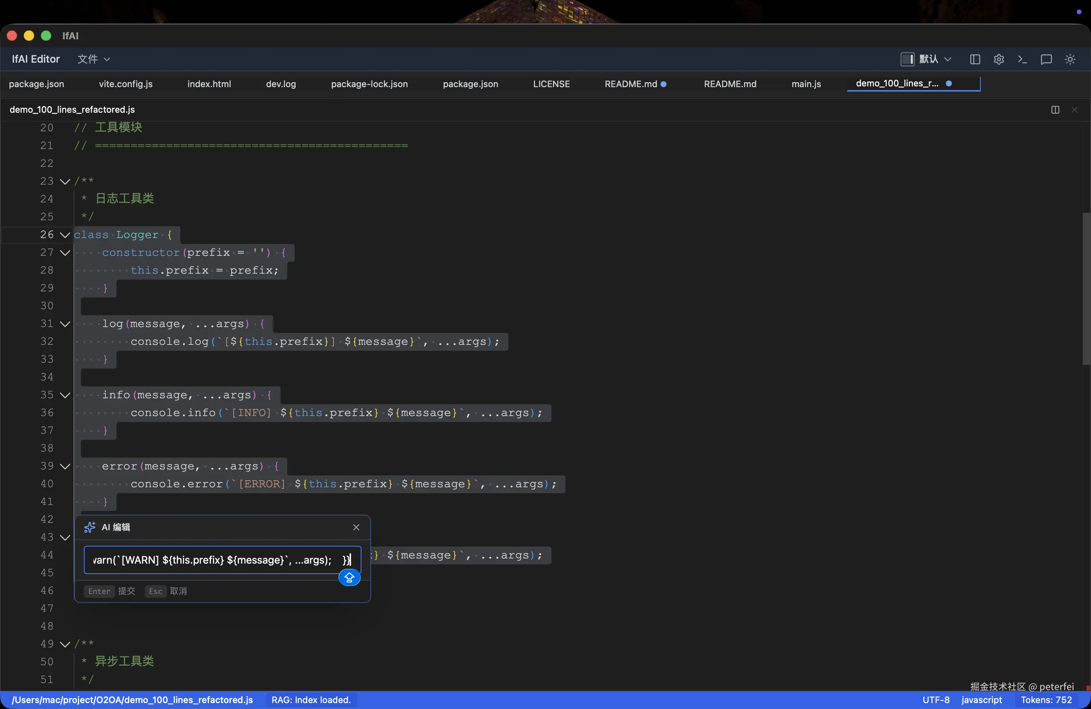Switch to the main.js tab
Viewport: 1091px width, 709px height.
[806, 84]
